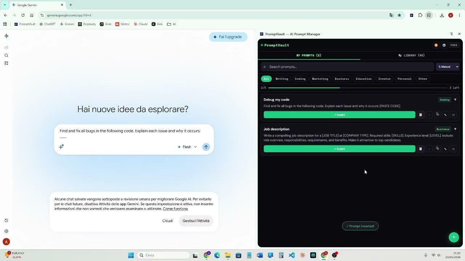The height and width of the screenshot is (261, 465).
Task: Star the Debug my code prompt
Action: click(x=429, y=115)
